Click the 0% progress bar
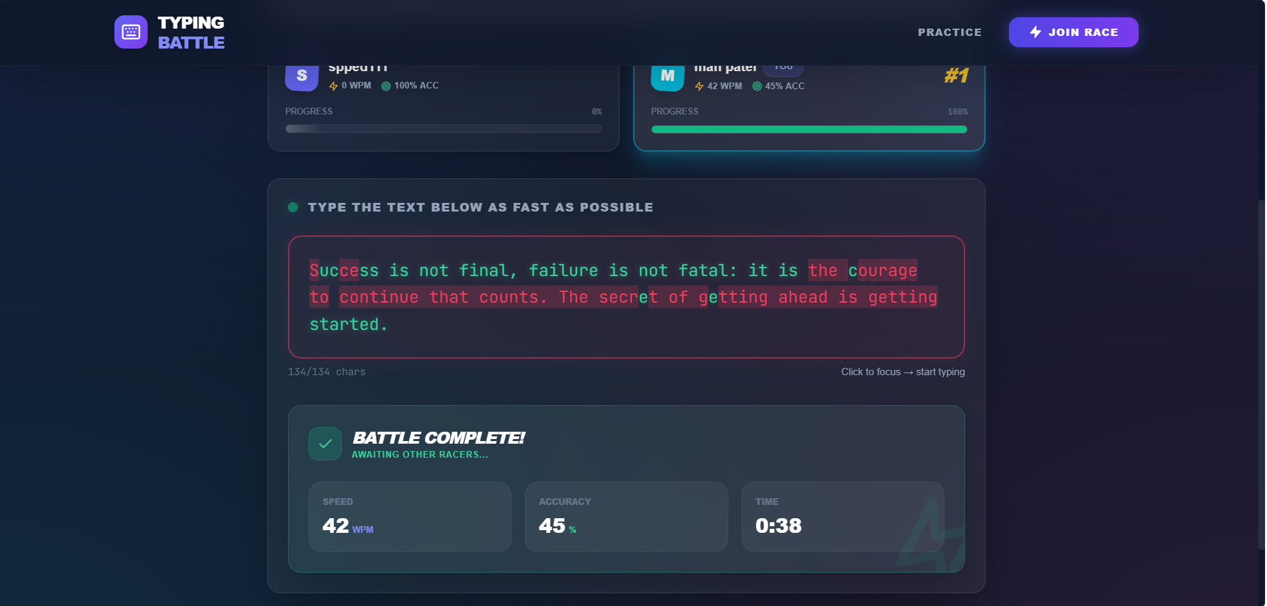The image size is (1267, 606). pyautogui.click(x=444, y=129)
